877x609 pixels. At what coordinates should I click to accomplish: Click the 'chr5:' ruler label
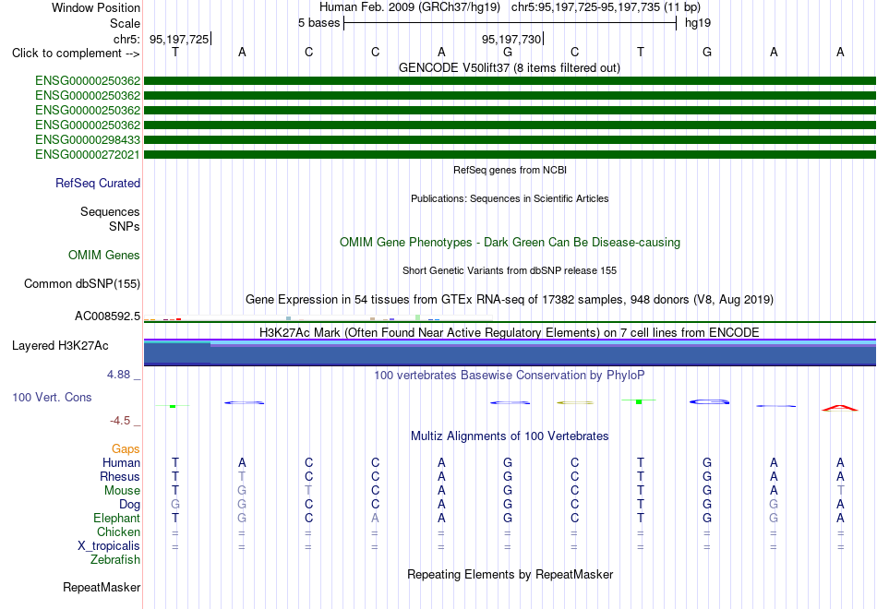(x=127, y=39)
